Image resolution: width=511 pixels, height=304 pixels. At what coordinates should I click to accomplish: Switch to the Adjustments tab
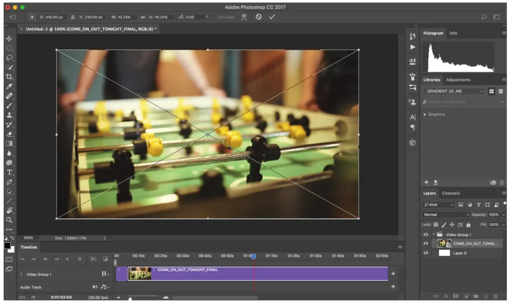[458, 80]
